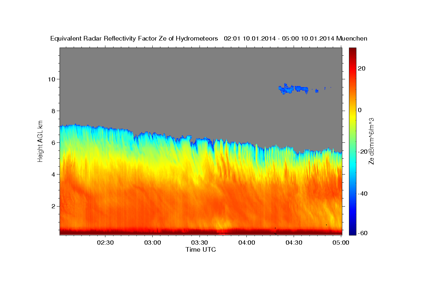Click the 'Height AGL km' axis label
423x282 pixels.
pos(41,141)
